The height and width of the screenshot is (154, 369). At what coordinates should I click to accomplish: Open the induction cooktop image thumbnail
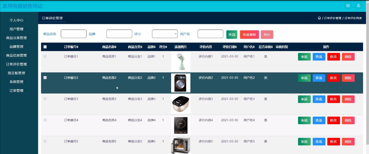pos(181,125)
